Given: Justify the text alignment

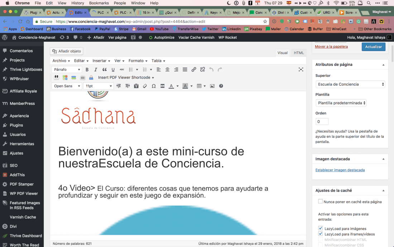Looking at the screenshot, I should (x=185, y=70).
